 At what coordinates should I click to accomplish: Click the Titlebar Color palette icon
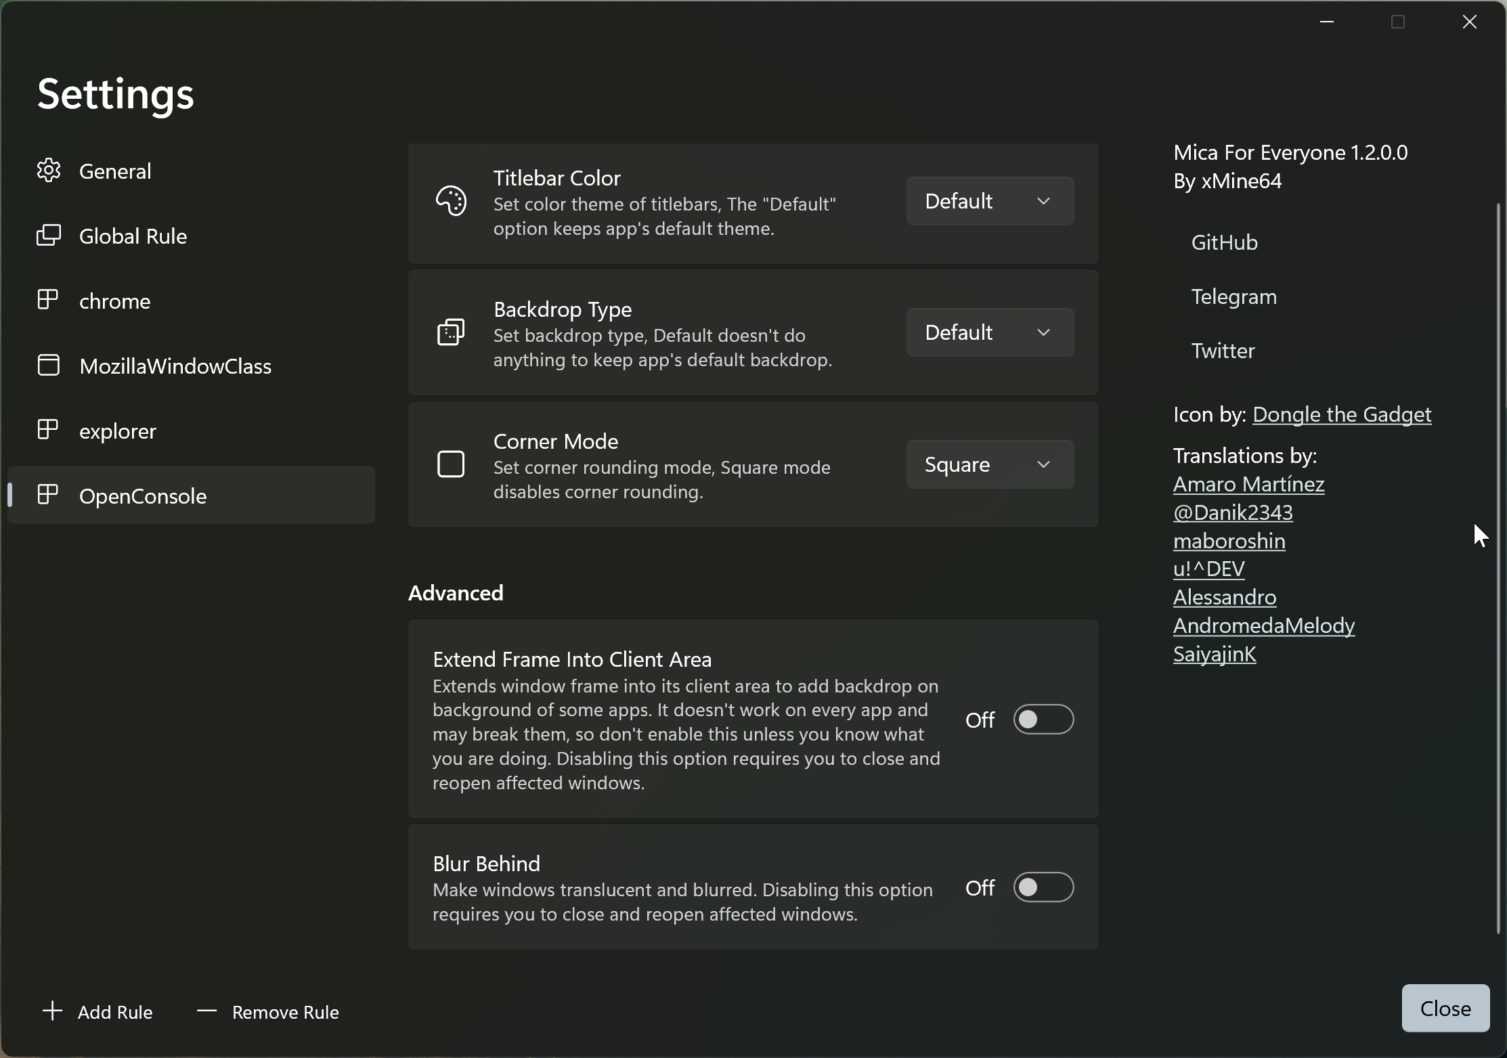pos(451,201)
